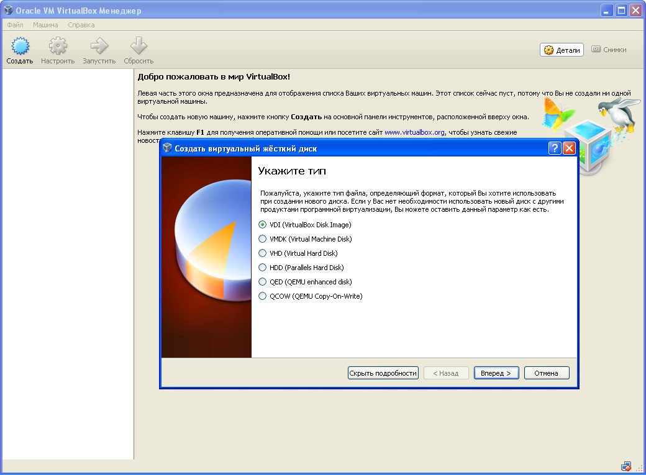
Task: Close the virtual hard disk dialog
Action: [569, 148]
